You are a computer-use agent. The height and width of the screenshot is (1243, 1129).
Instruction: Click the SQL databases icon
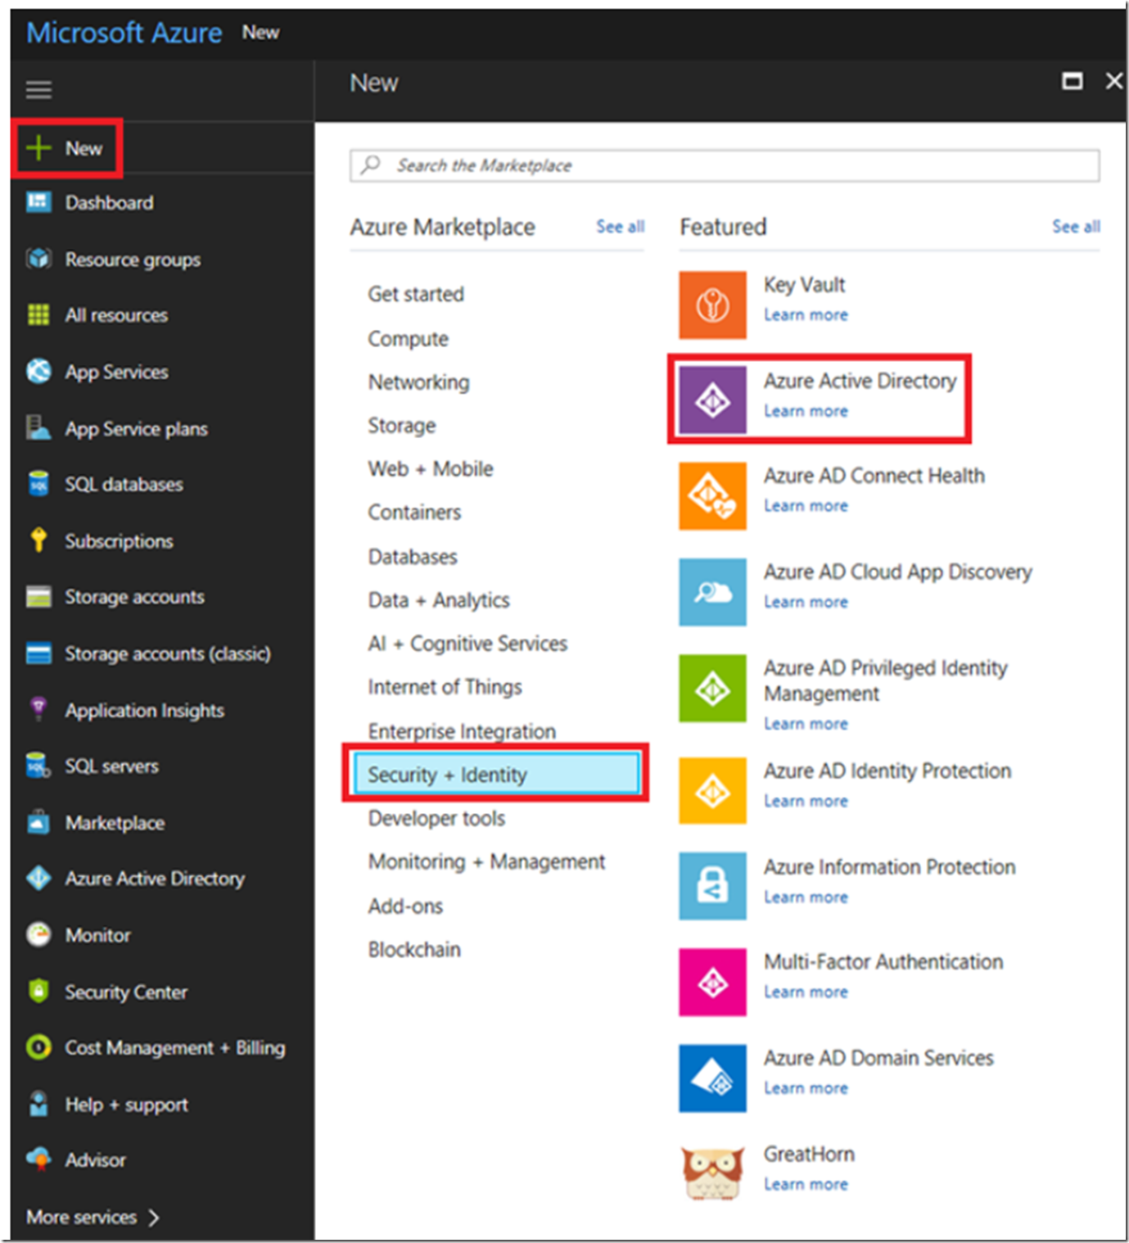pos(38,484)
